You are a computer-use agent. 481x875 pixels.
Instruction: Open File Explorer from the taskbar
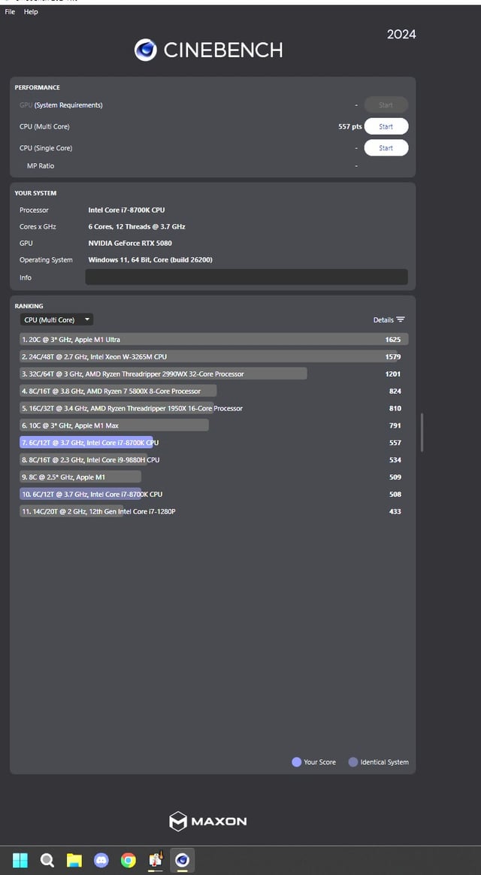click(x=74, y=860)
